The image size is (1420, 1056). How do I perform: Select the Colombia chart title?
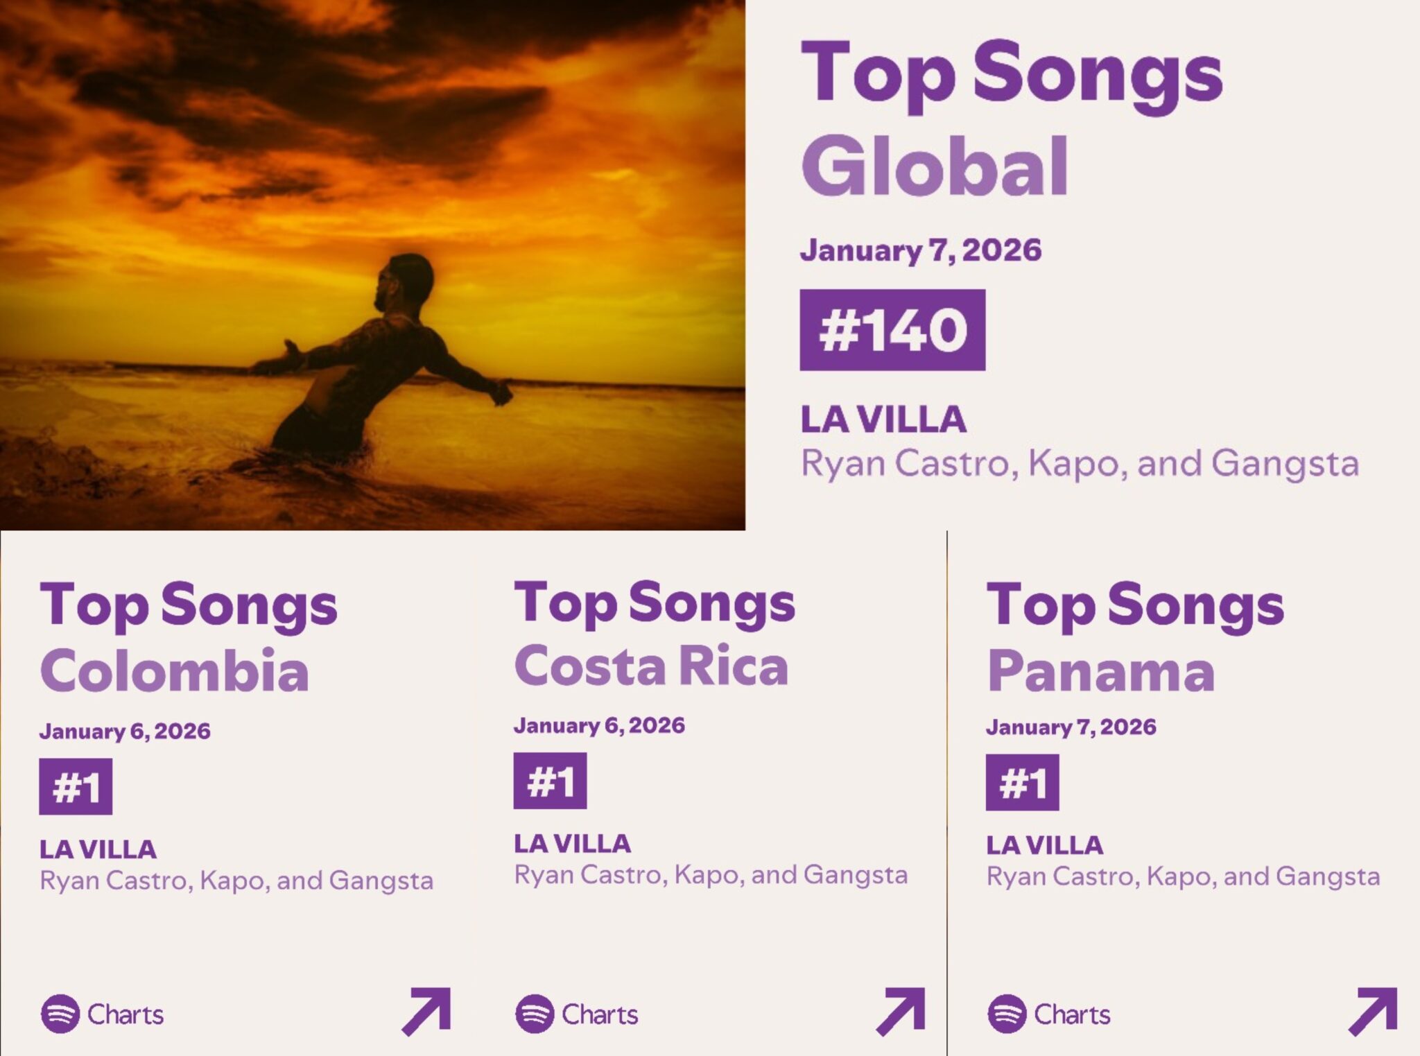[x=174, y=671]
